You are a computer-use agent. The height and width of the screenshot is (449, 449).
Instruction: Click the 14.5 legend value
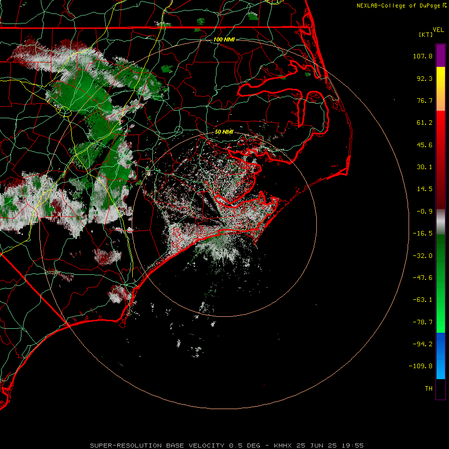[x=425, y=189]
